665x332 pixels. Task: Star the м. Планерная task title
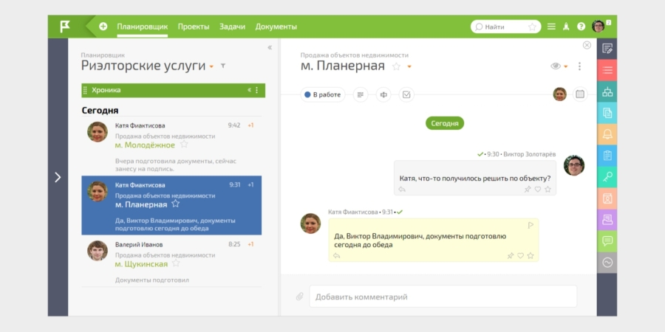click(x=396, y=66)
